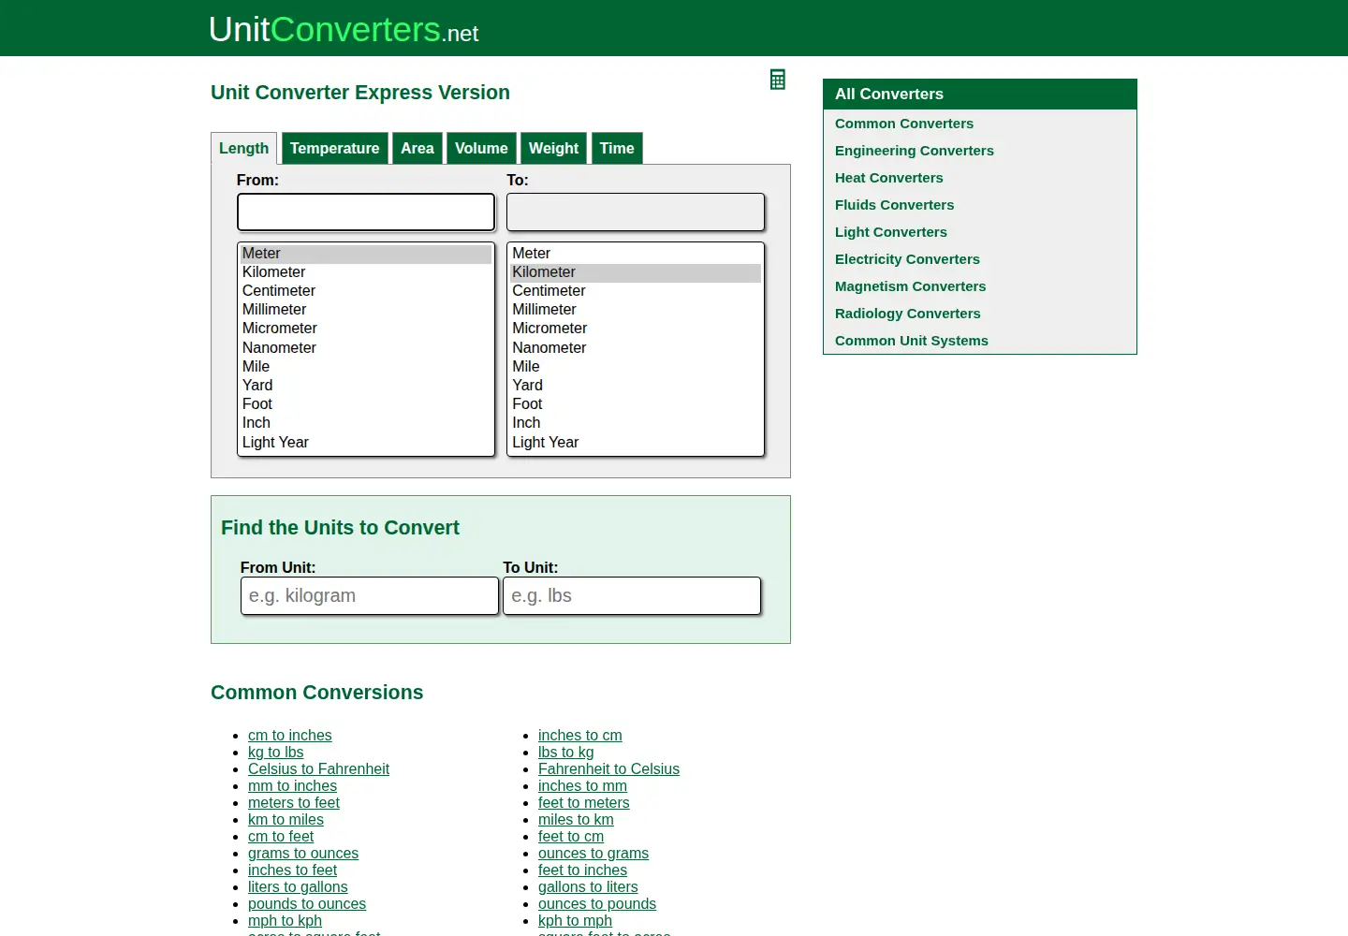
Task: Open the liters to gallons link
Action: 298,887
